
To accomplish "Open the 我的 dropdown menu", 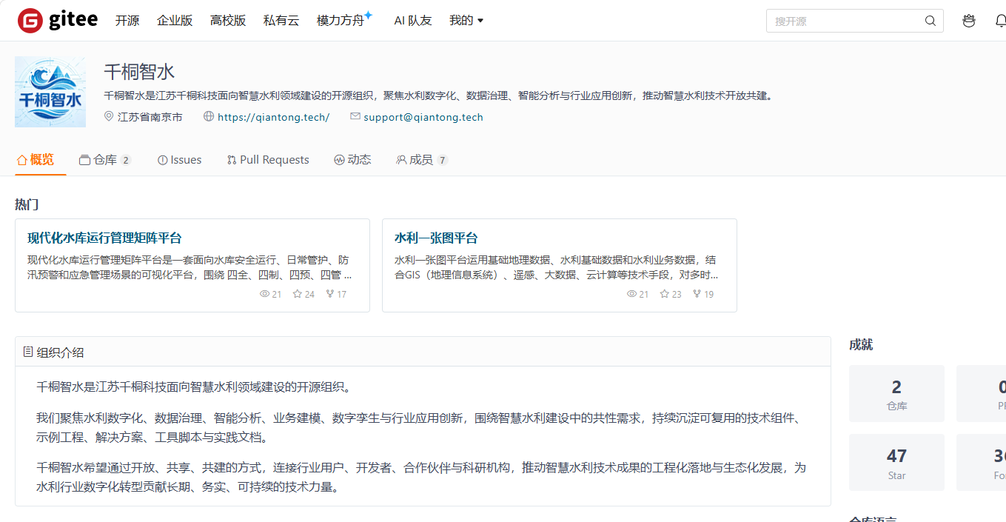I will (x=466, y=21).
